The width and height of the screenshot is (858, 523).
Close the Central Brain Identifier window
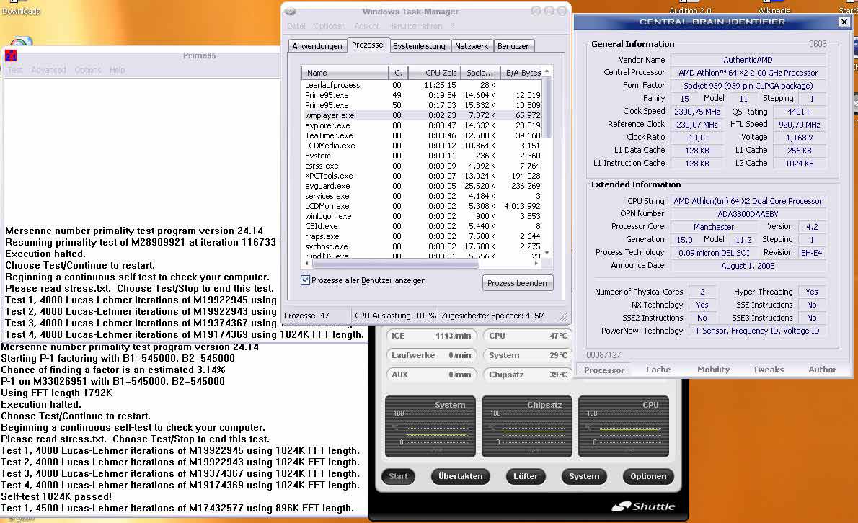click(844, 22)
